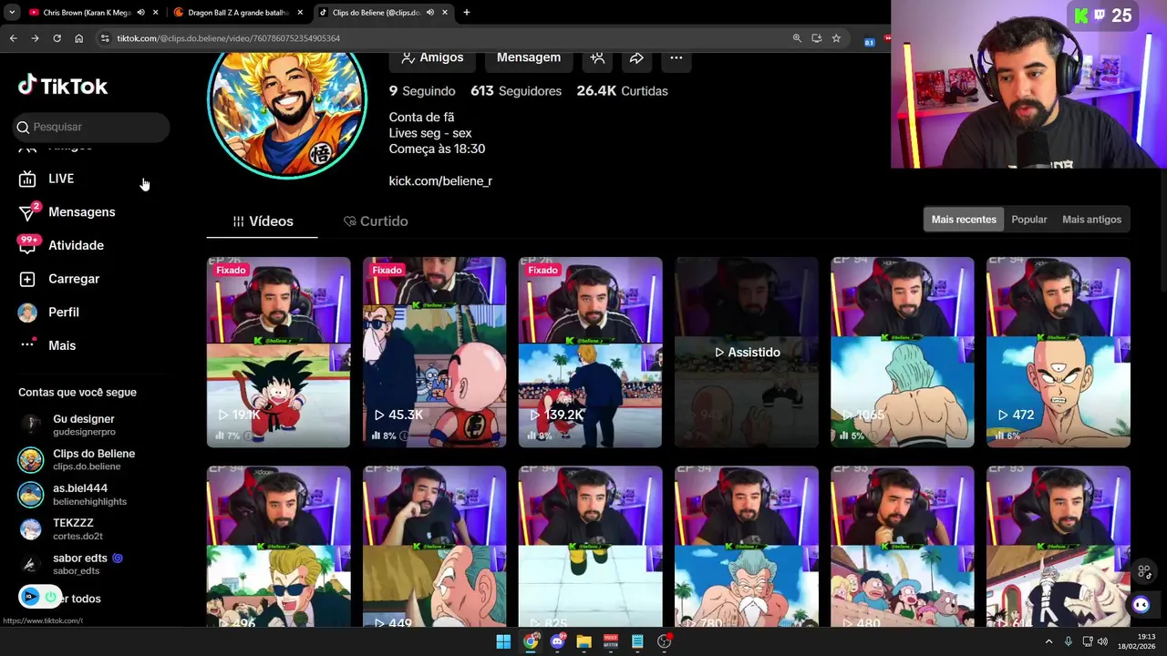This screenshot has height=656, width=1167.
Task: Open the video with 496 views
Action: coord(278,547)
